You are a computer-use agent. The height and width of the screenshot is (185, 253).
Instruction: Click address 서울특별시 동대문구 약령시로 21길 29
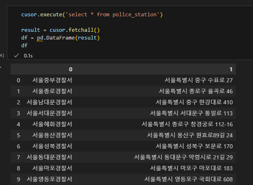click(184, 157)
